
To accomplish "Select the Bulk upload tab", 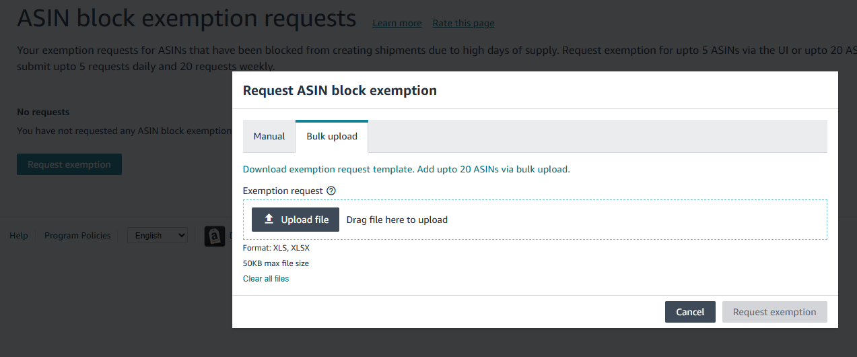I will [332, 136].
